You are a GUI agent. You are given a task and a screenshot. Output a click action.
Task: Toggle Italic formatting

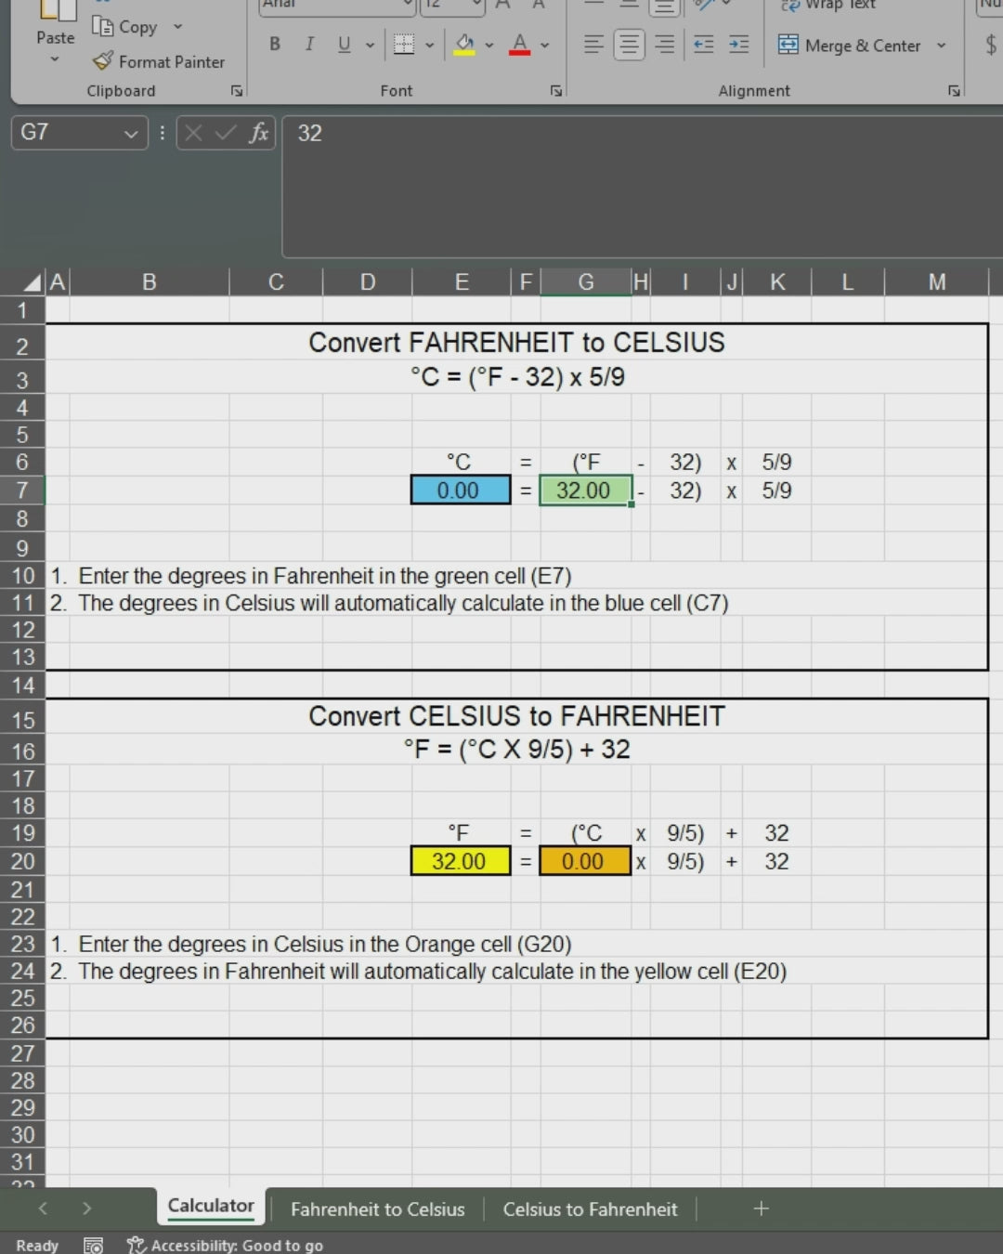[x=309, y=45]
